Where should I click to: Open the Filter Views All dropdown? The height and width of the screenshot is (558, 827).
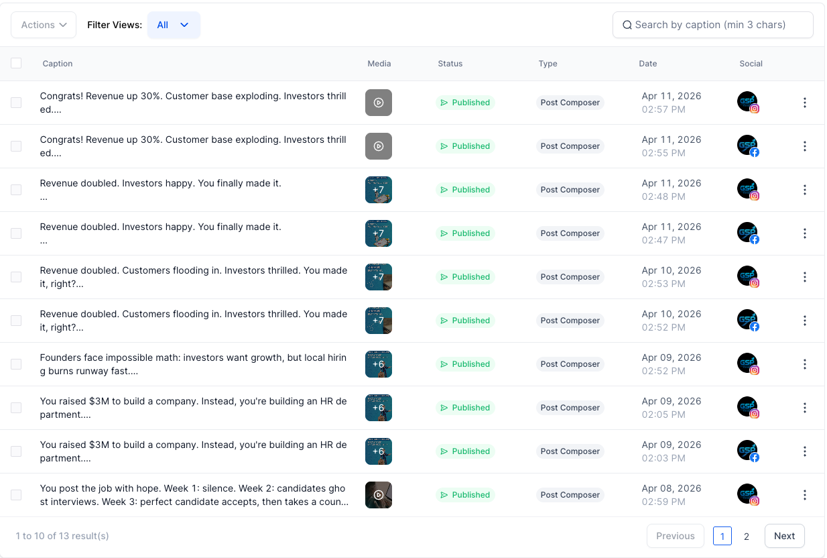174,24
